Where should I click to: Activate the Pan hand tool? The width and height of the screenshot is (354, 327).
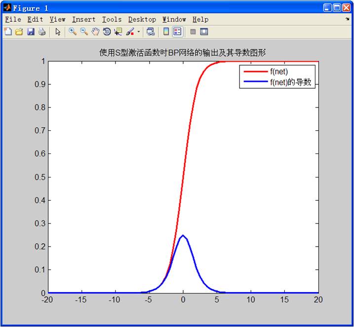[95, 32]
